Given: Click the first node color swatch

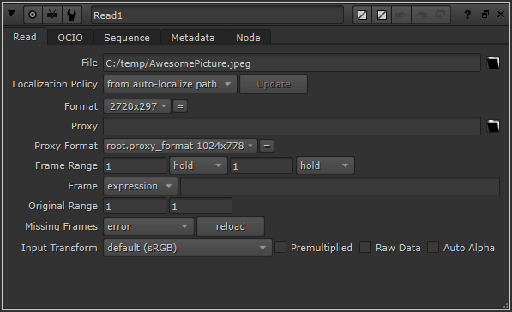Looking at the screenshot, I should pos(363,15).
